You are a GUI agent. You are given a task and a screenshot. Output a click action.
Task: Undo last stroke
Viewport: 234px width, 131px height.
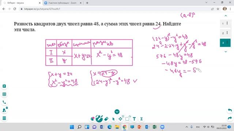click(230, 110)
